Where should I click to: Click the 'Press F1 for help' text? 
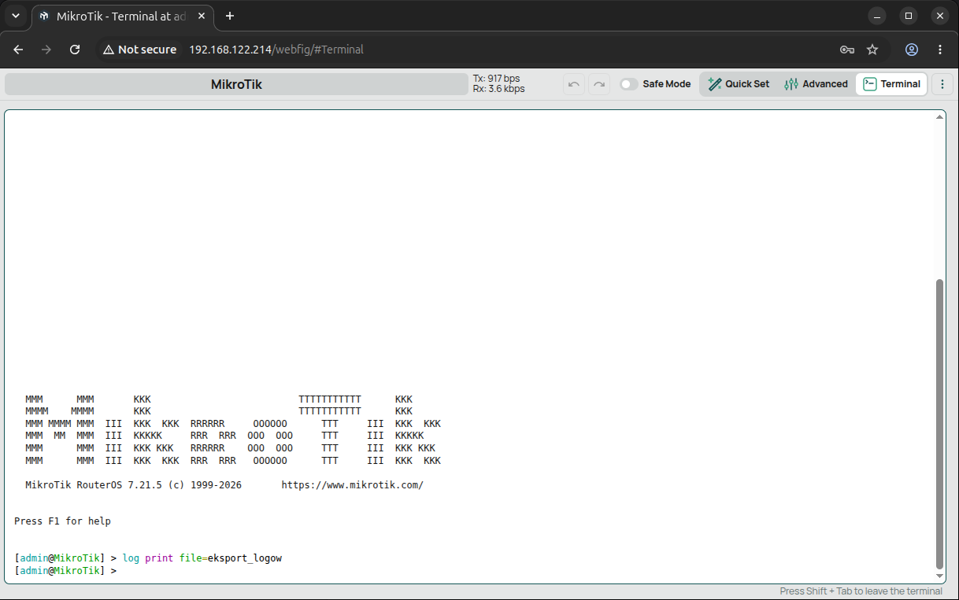[x=62, y=521]
